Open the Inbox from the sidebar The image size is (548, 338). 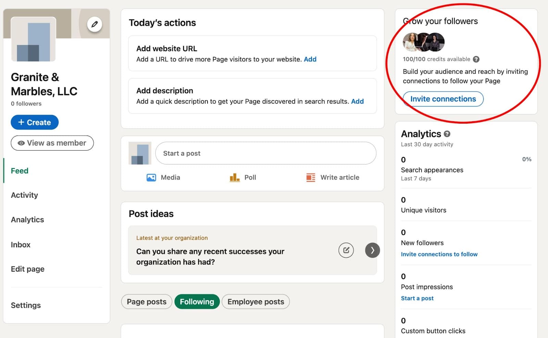tap(21, 245)
